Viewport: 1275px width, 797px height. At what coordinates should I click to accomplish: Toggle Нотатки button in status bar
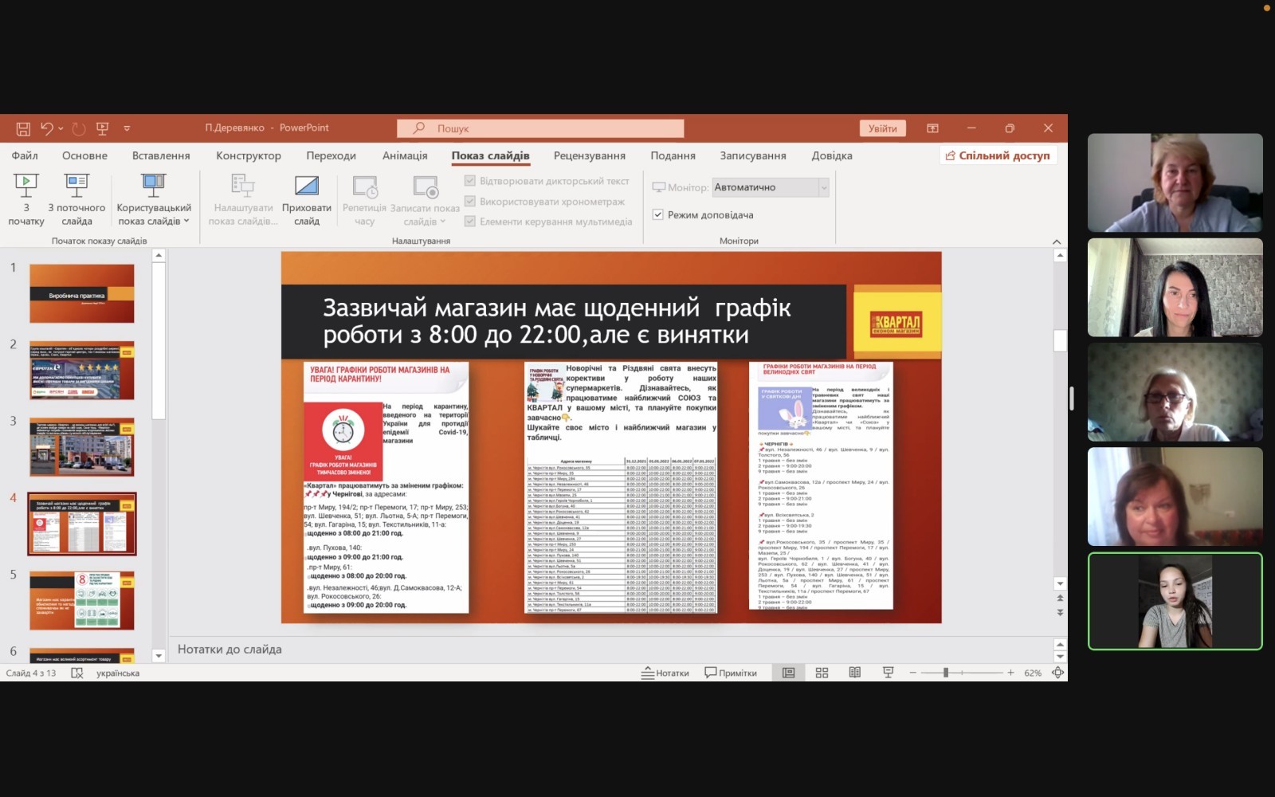coord(665,673)
